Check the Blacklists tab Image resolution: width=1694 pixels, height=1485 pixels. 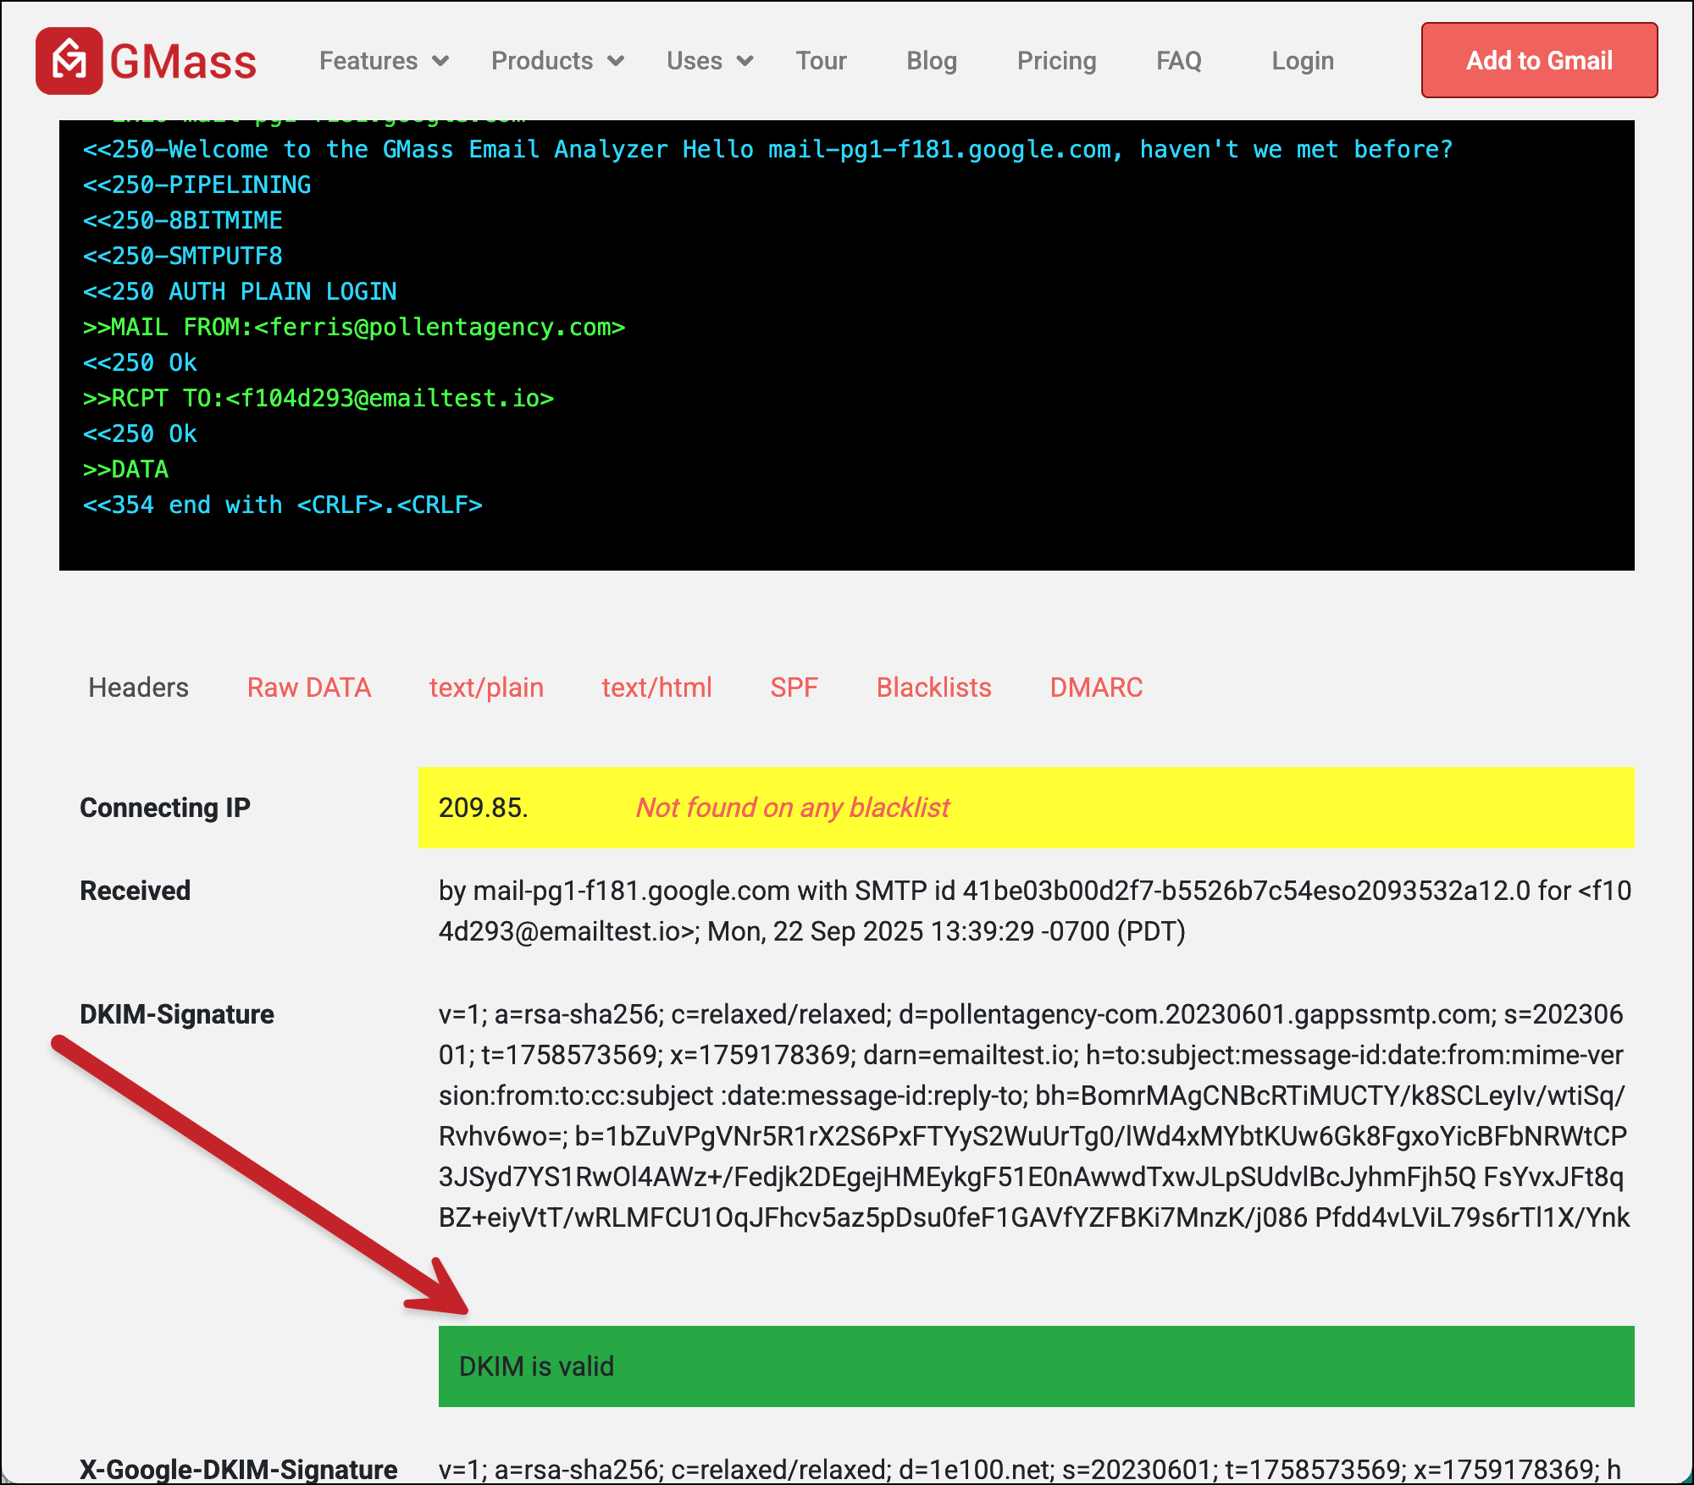pyautogui.click(x=933, y=687)
